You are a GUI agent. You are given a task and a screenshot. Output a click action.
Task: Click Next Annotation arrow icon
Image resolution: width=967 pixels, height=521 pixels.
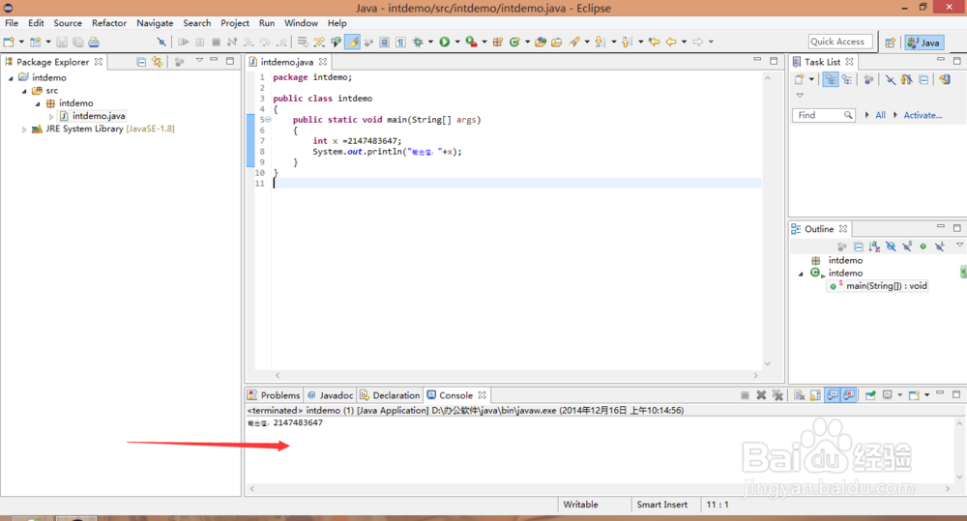601,42
